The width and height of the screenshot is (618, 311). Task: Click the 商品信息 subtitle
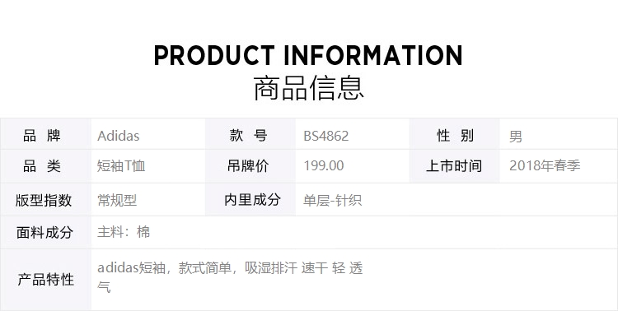coord(308,89)
